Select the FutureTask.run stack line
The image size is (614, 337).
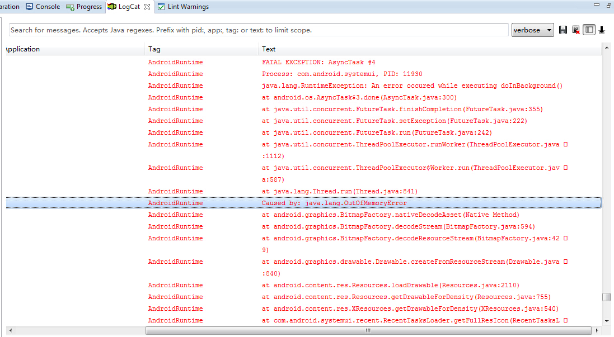click(x=303, y=132)
